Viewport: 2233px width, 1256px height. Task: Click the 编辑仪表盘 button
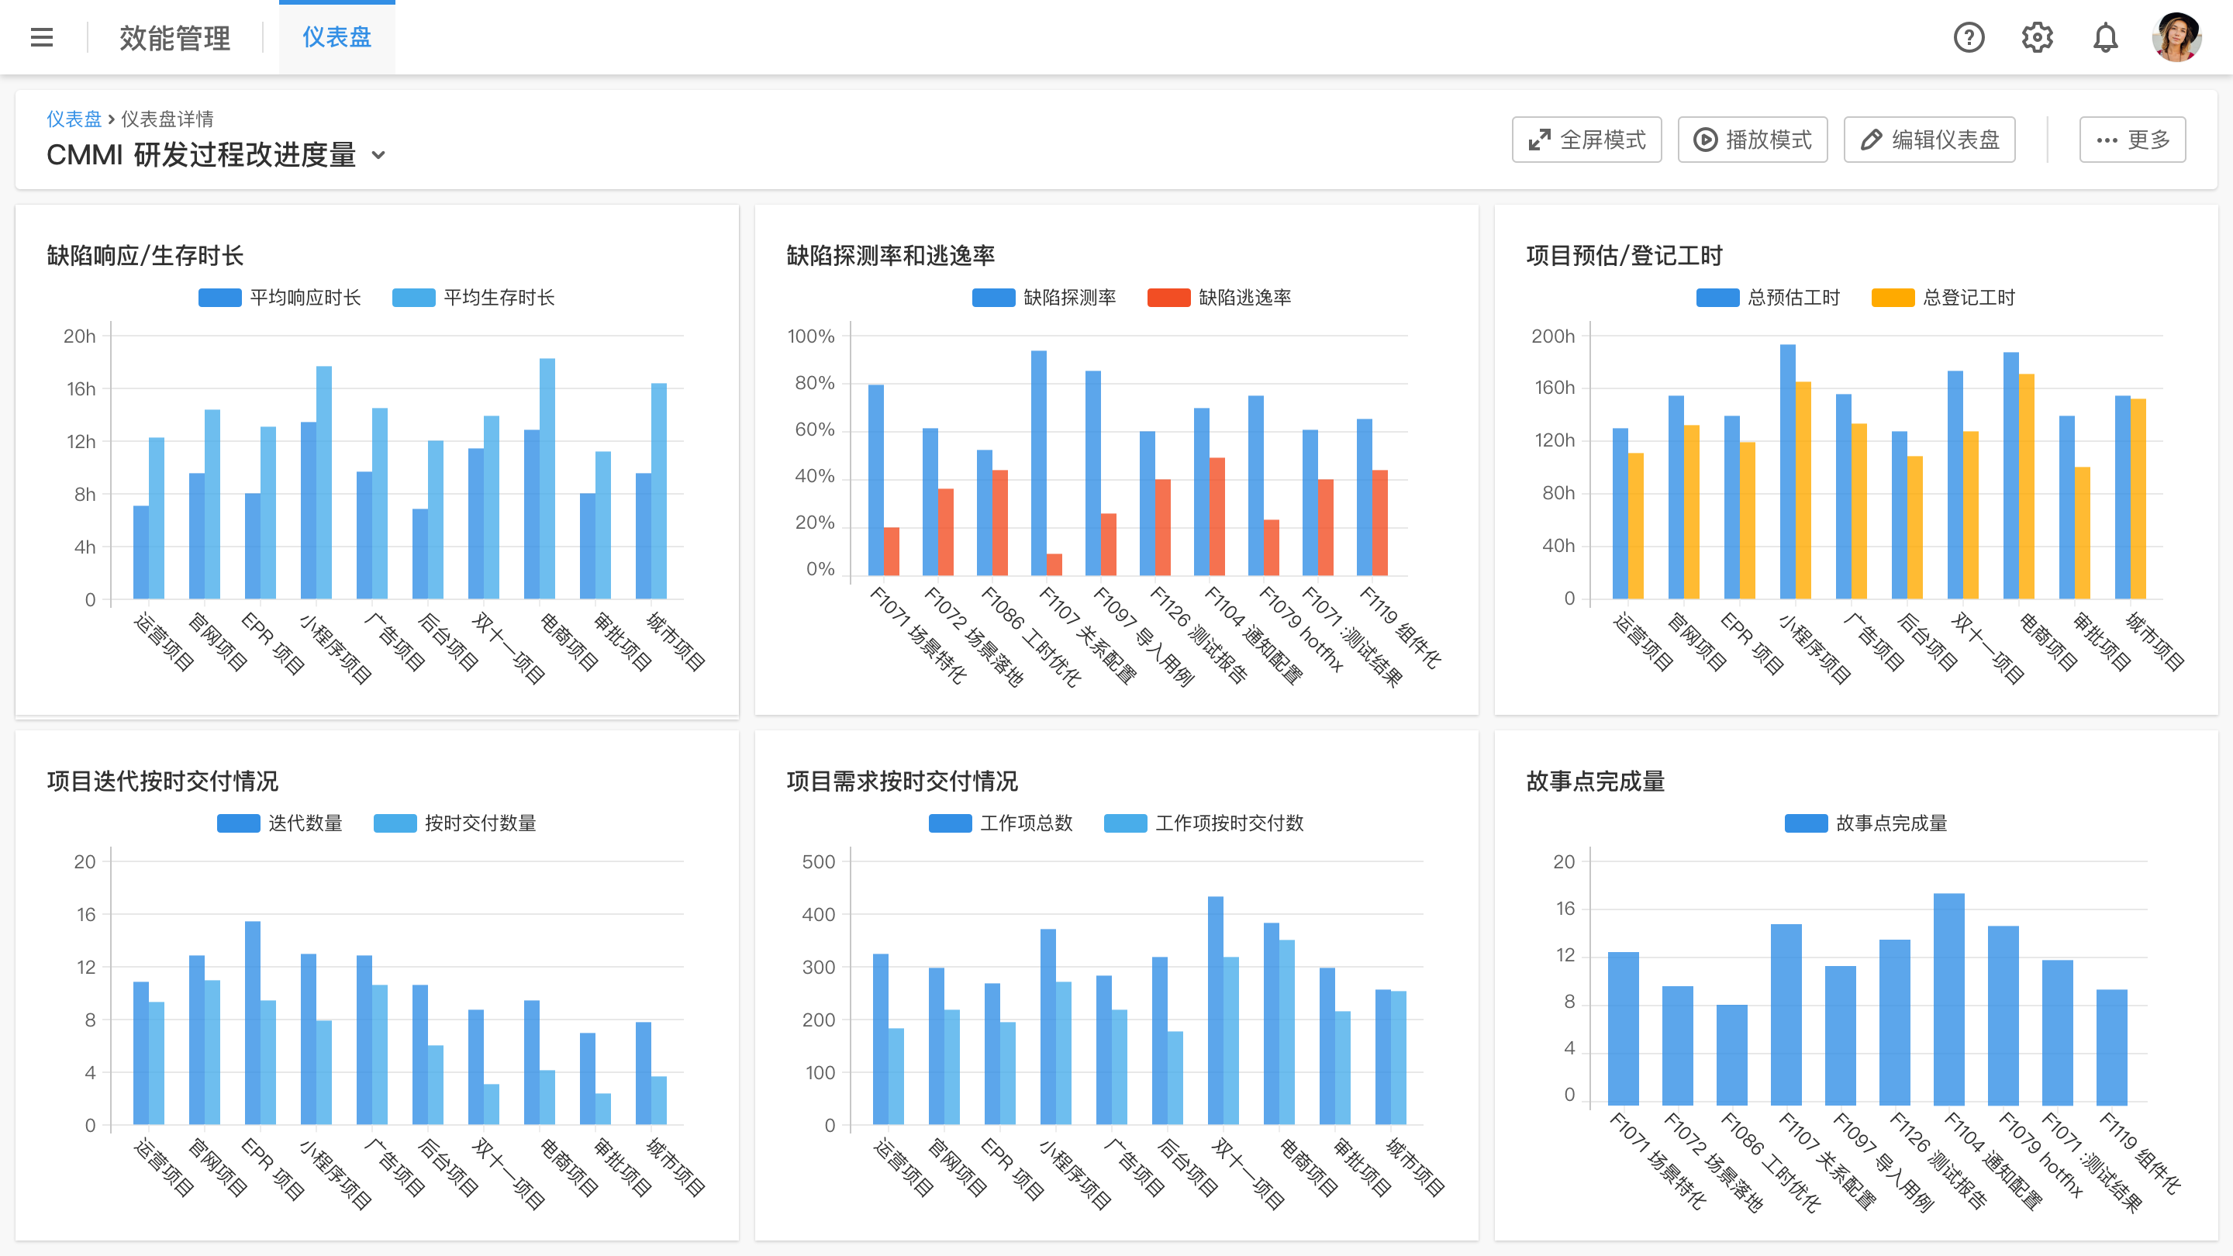[1930, 139]
